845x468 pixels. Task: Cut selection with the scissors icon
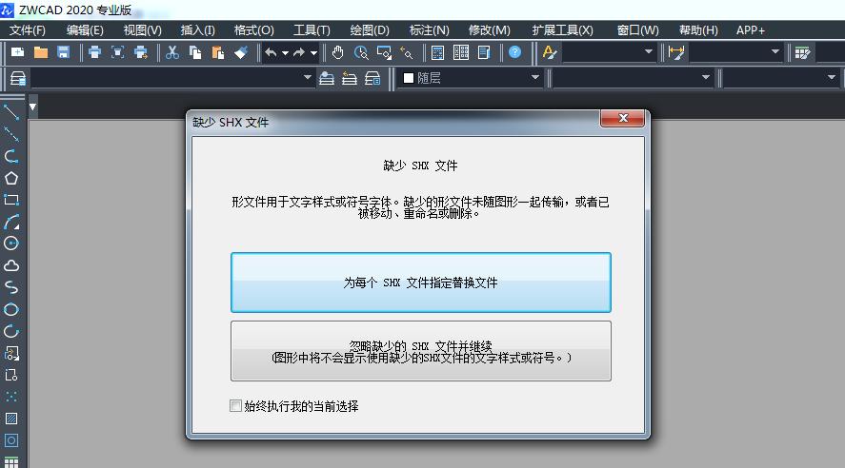(172, 52)
